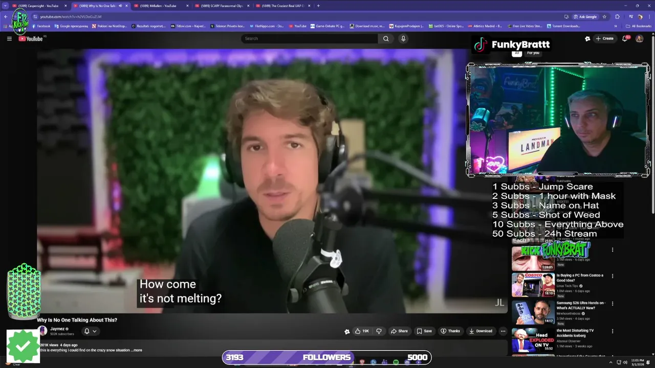
Task: Open the taskbar volume speaker icon
Action: (624, 362)
